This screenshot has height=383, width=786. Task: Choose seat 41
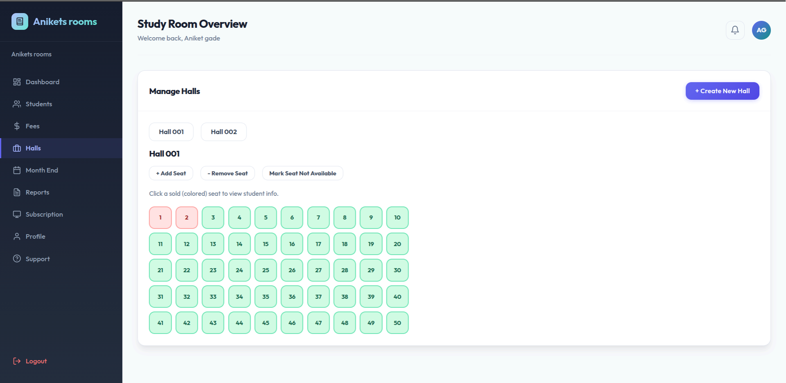coord(160,323)
